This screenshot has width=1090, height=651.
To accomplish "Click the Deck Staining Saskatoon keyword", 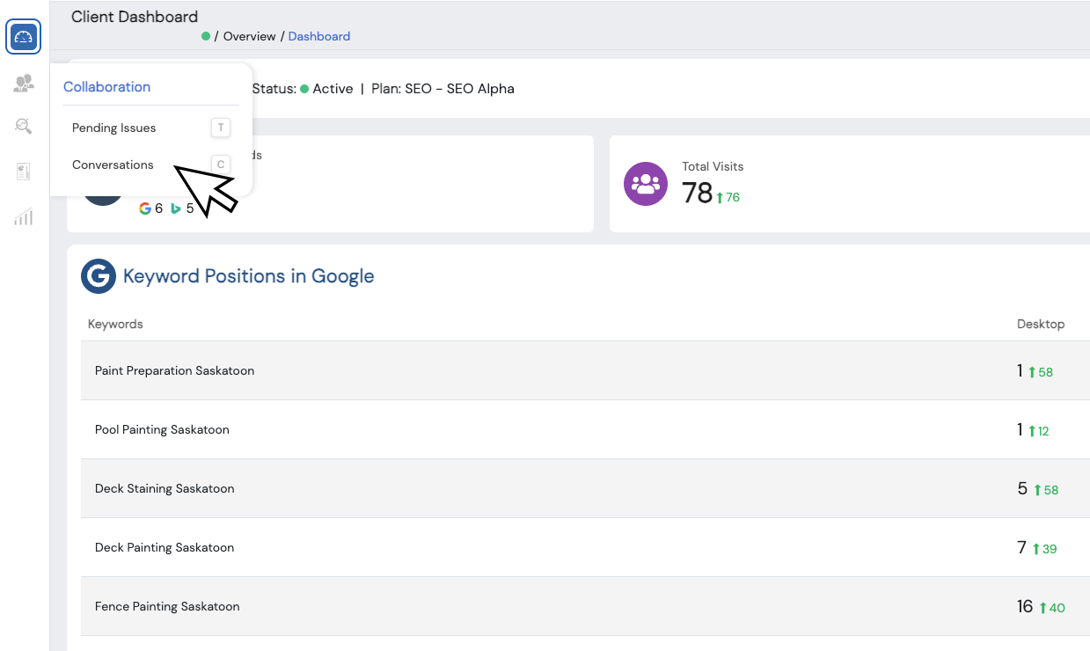I will point(165,489).
